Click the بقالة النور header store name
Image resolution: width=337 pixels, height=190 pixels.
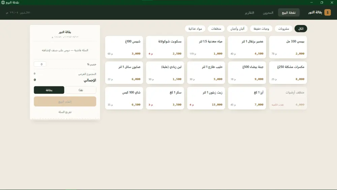[x=315, y=12]
